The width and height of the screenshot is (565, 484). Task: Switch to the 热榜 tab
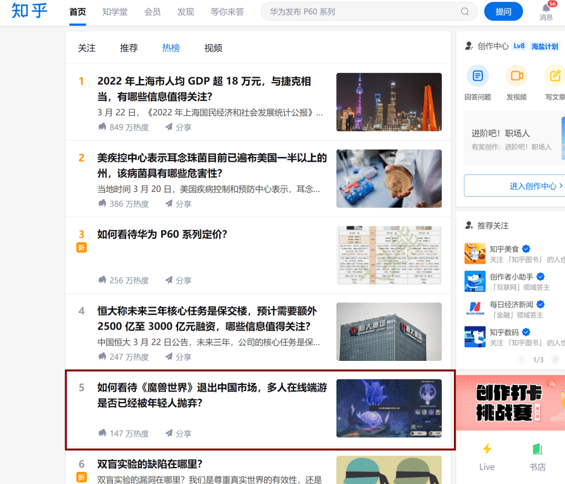click(171, 48)
